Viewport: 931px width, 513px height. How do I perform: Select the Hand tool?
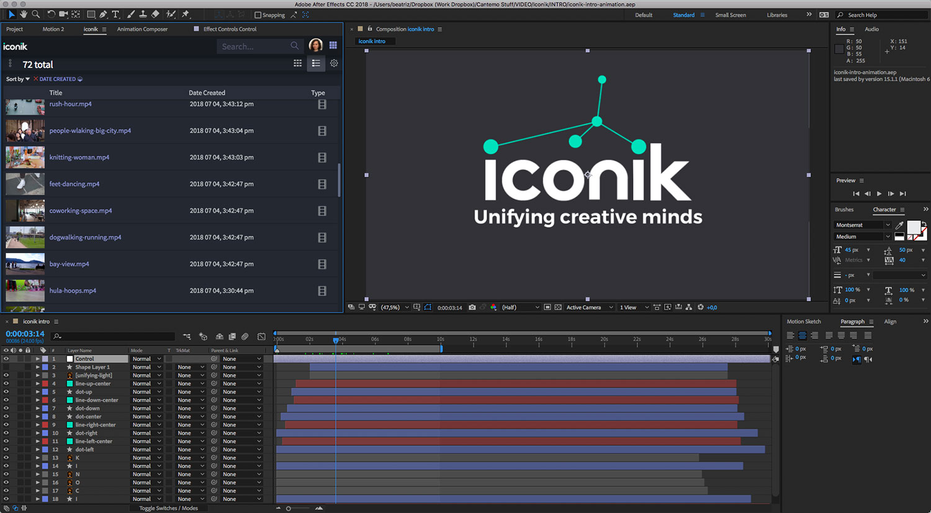click(24, 14)
